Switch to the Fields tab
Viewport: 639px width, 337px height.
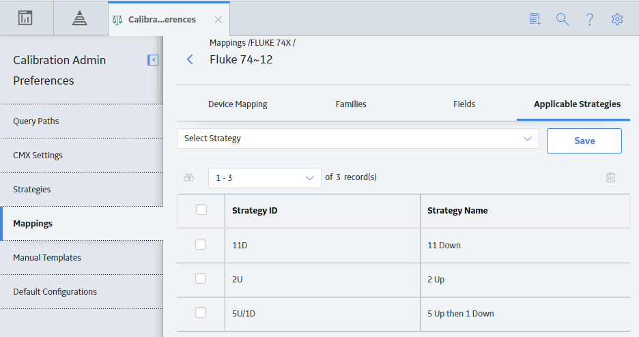[x=464, y=104]
